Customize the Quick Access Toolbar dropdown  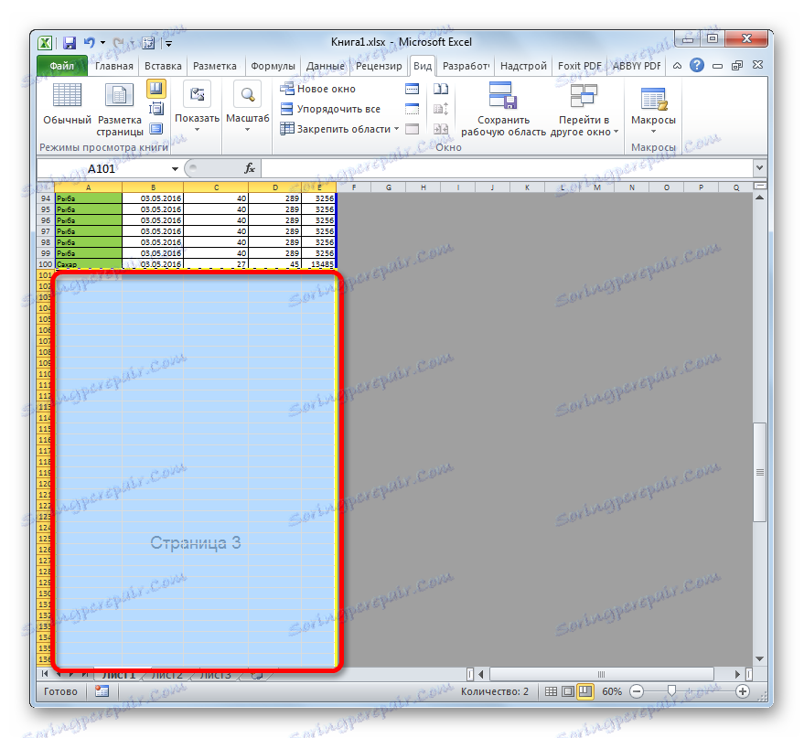(168, 44)
